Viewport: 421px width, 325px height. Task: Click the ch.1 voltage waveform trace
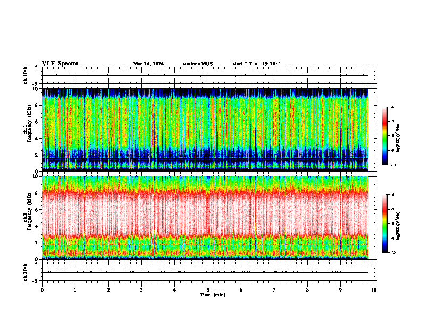205,75
